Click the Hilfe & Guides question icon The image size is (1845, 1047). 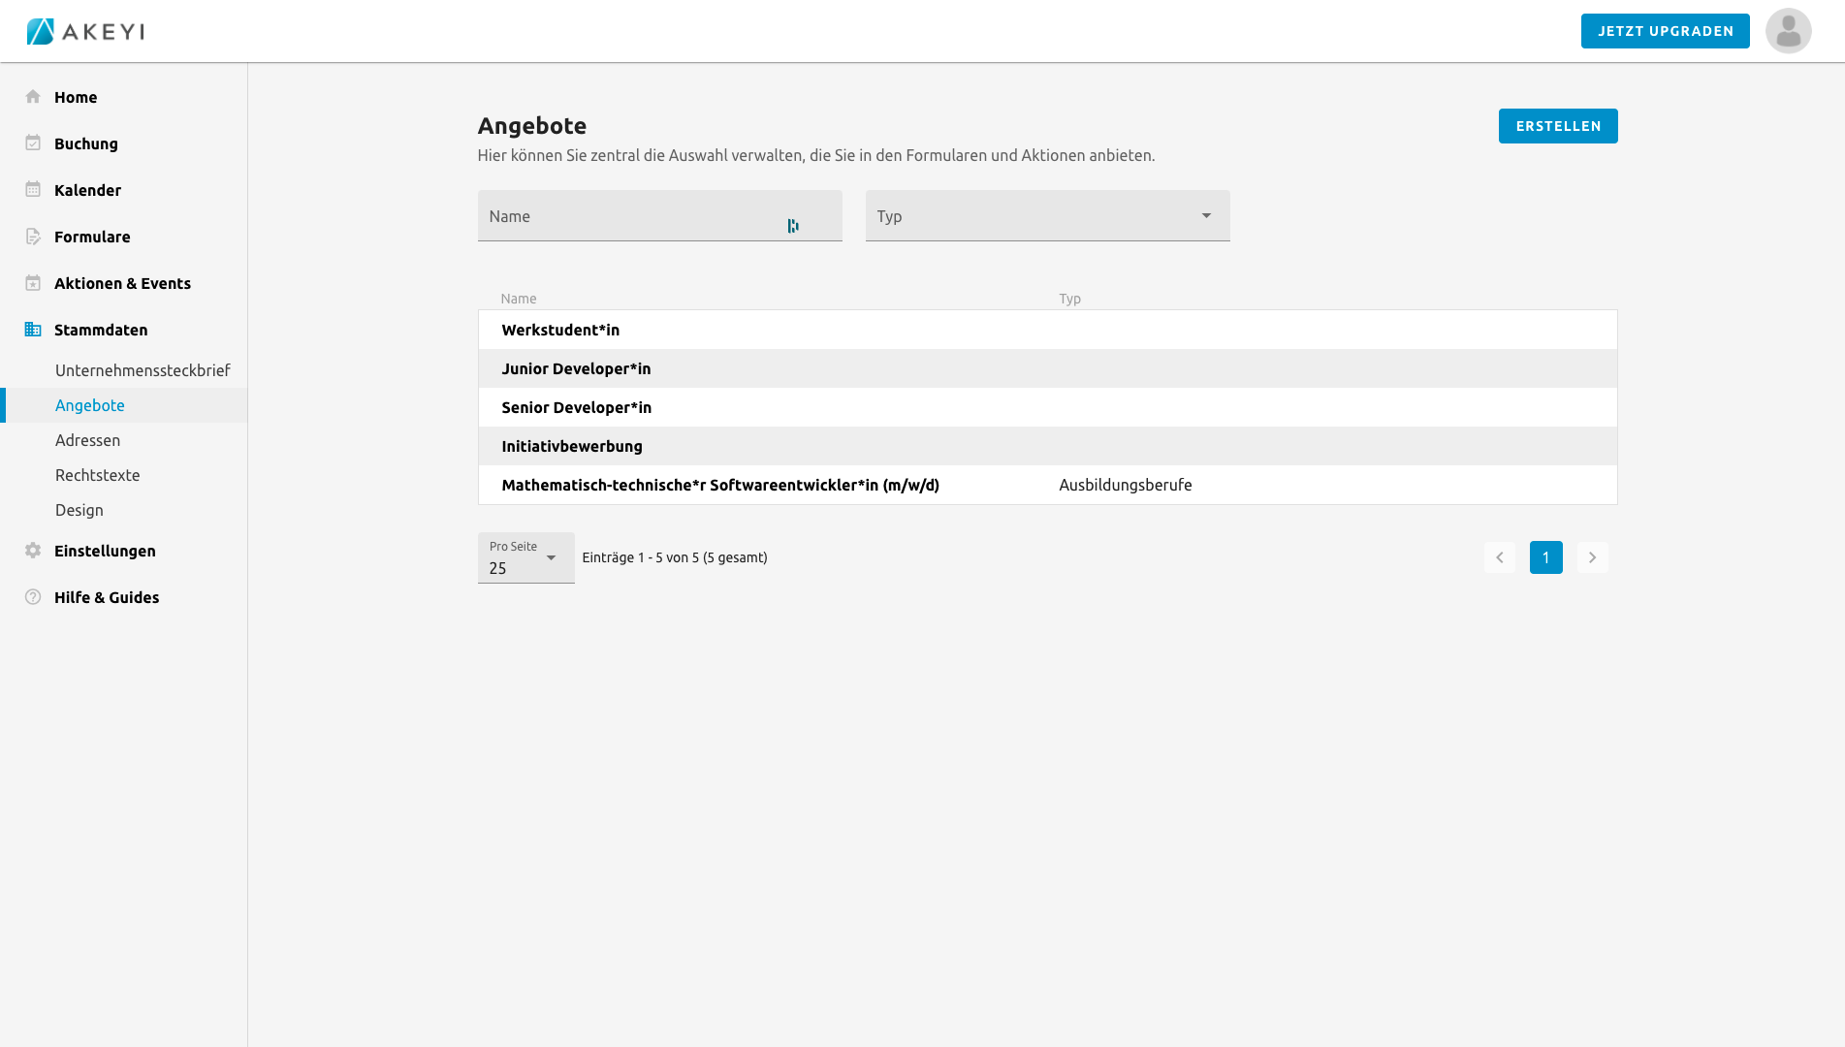point(33,597)
